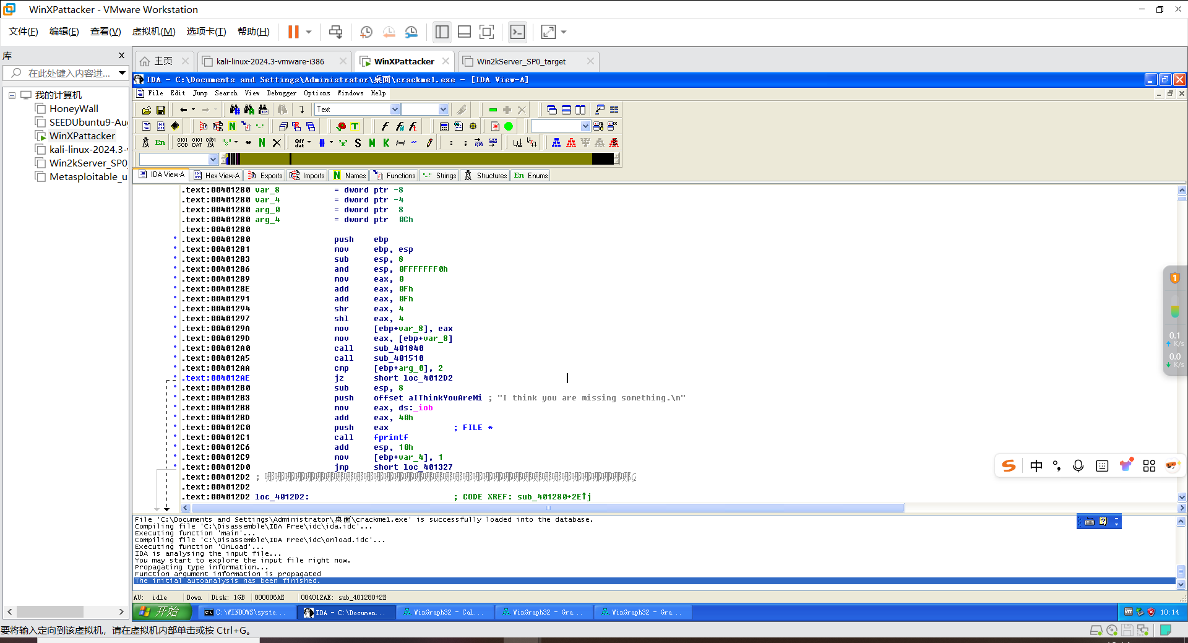
Task: Click the bold black S string icon
Action: pyautogui.click(x=358, y=143)
